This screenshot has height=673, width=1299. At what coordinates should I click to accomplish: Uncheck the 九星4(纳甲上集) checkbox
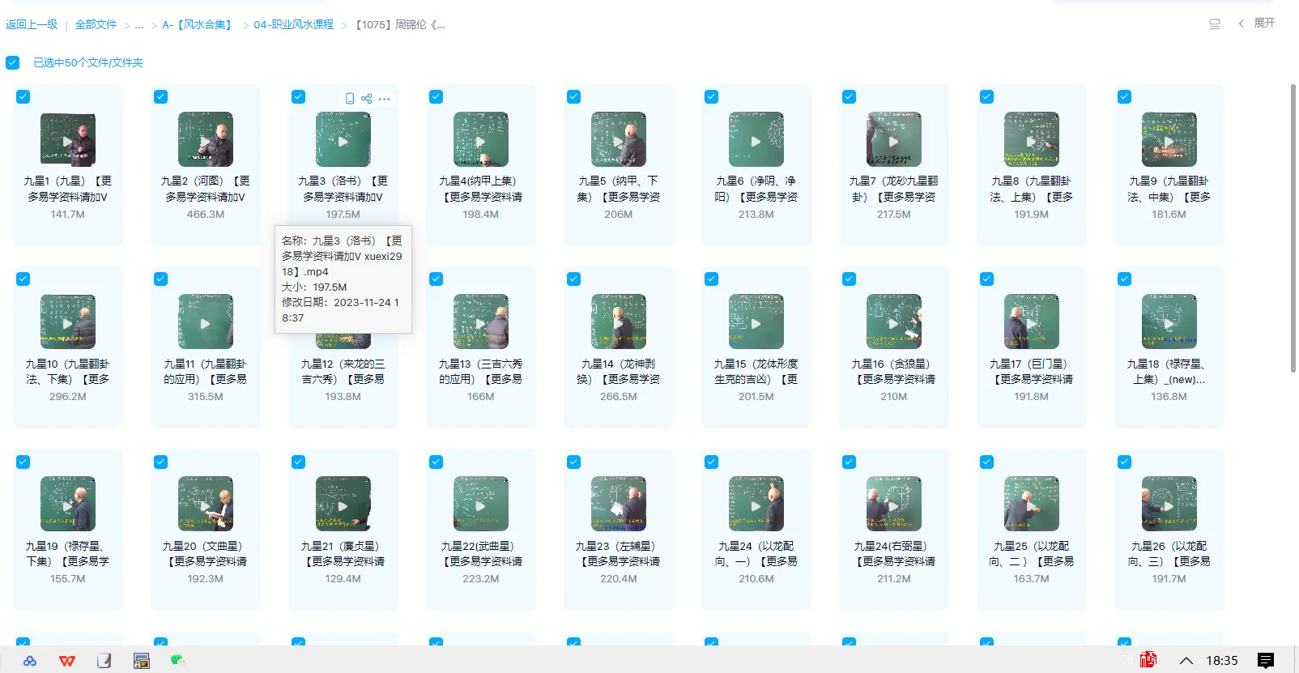(436, 96)
